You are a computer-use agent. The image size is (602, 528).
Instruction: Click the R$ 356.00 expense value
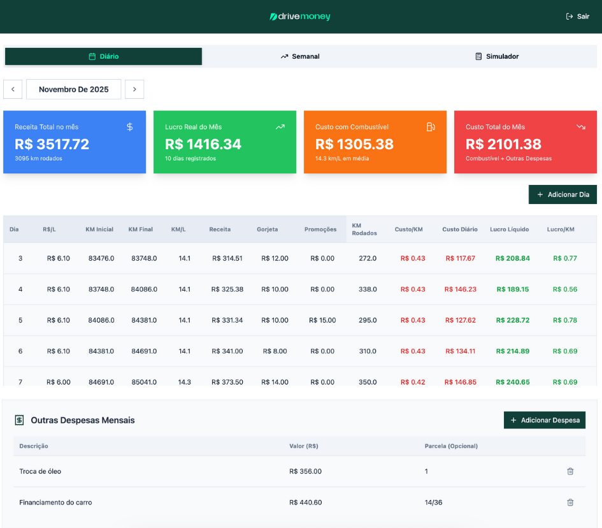click(305, 471)
